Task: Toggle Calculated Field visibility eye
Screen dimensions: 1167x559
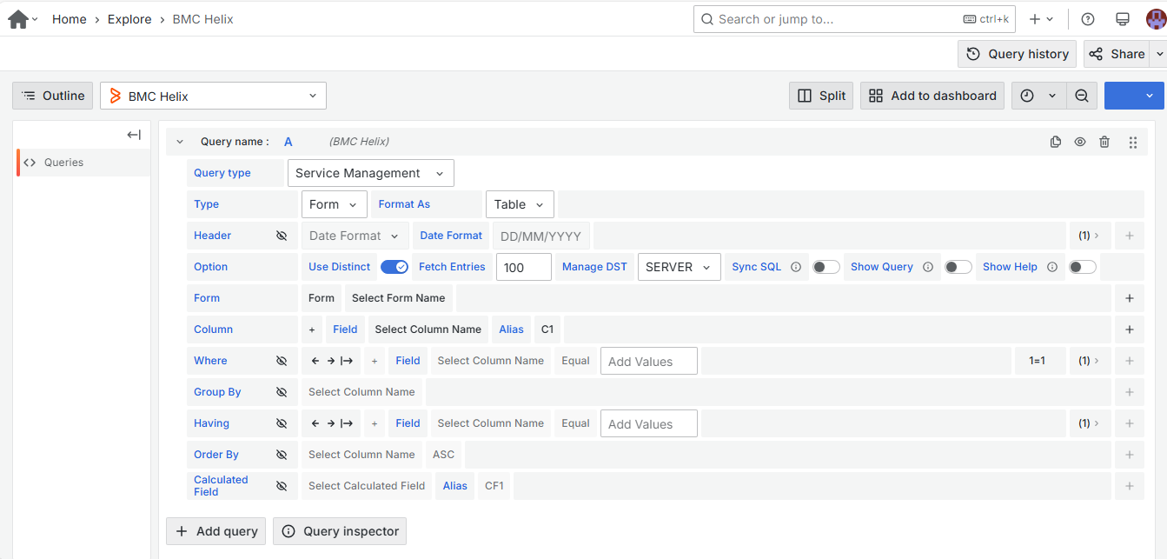Action: pyautogui.click(x=282, y=486)
